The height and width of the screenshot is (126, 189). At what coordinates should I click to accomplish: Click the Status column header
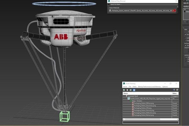174,93
